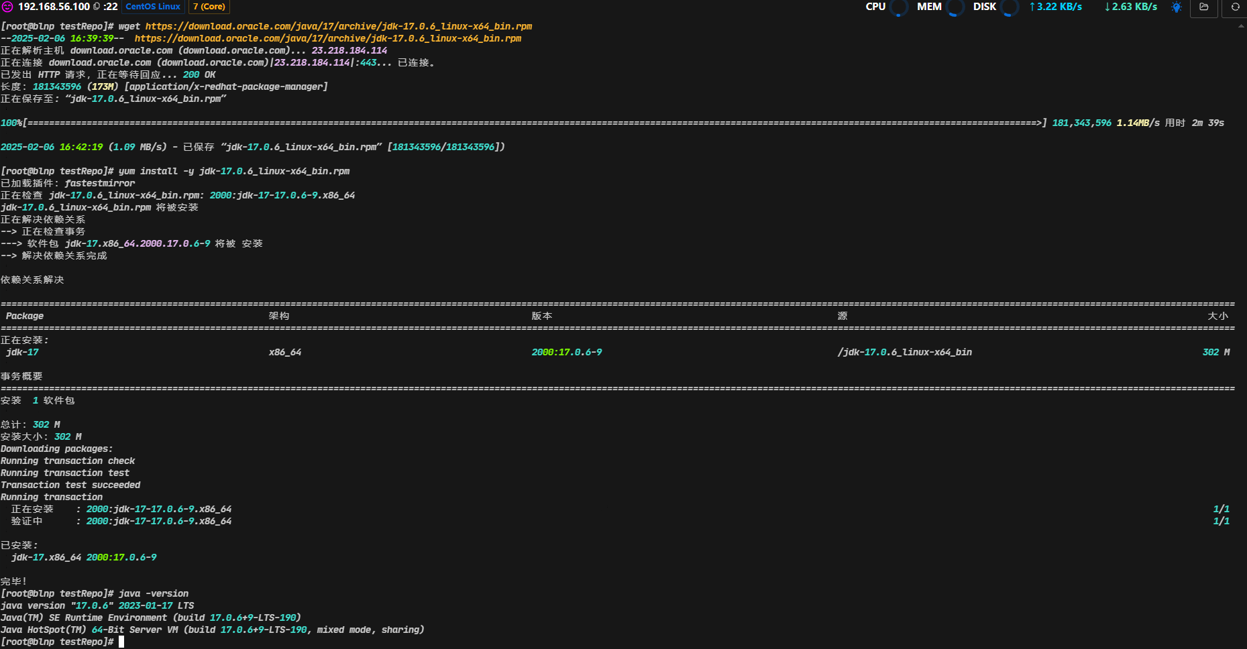The width and height of the screenshot is (1247, 649).
Task: Click the CentOS Linux badge
Action: pos(153,7)
